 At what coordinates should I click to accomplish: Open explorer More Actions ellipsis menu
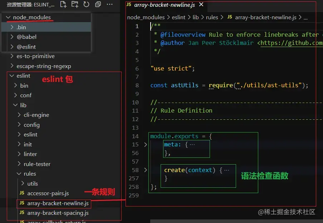(109, 4)
